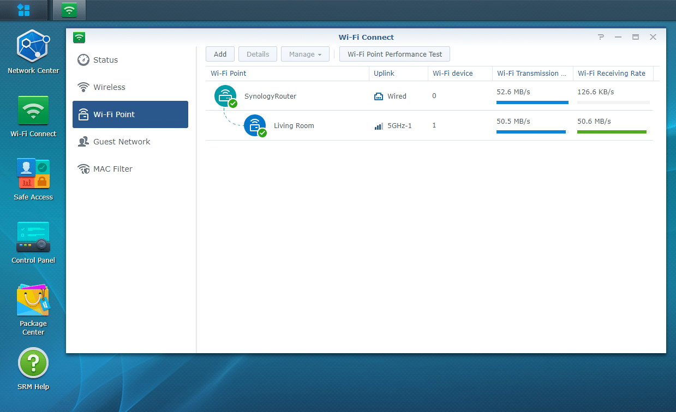Open Control Panel desktop icon
Viewport: 676px width, 412px height.
[33, 237]
